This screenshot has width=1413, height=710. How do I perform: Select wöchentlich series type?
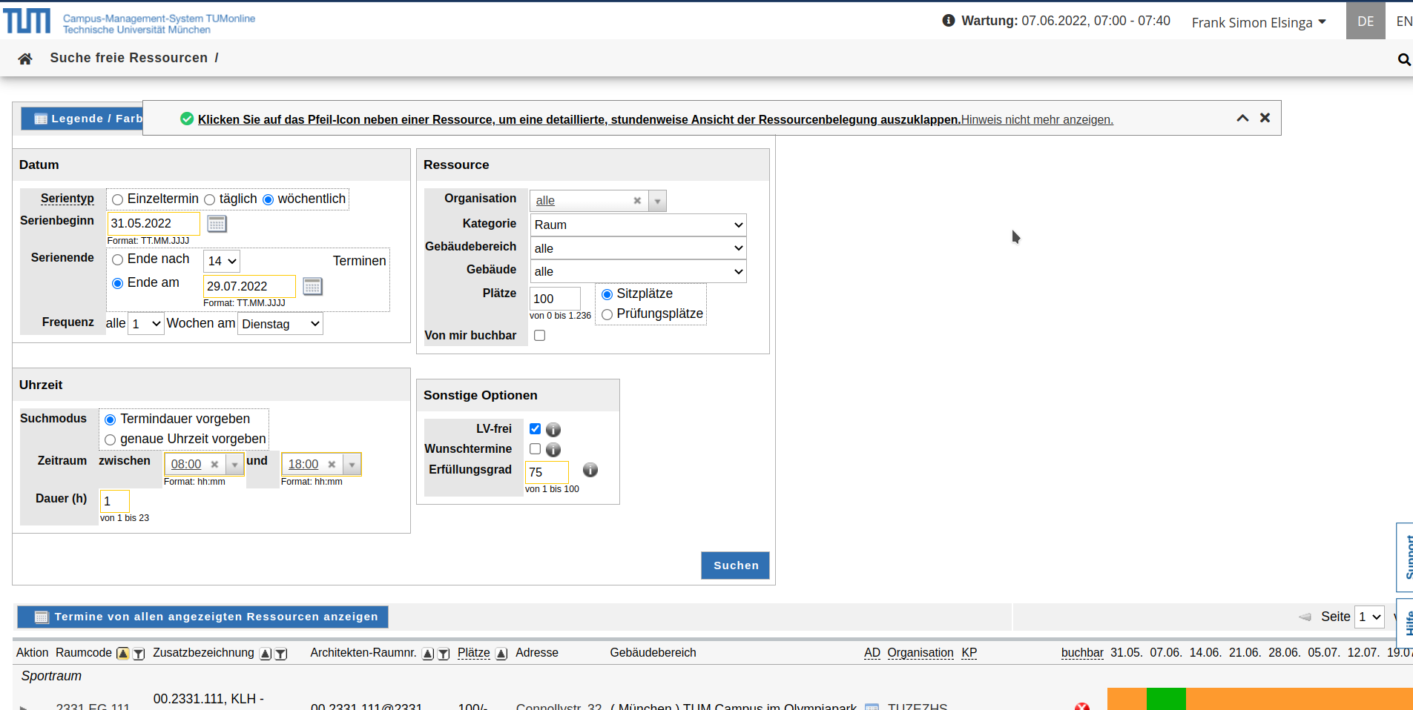268,200
